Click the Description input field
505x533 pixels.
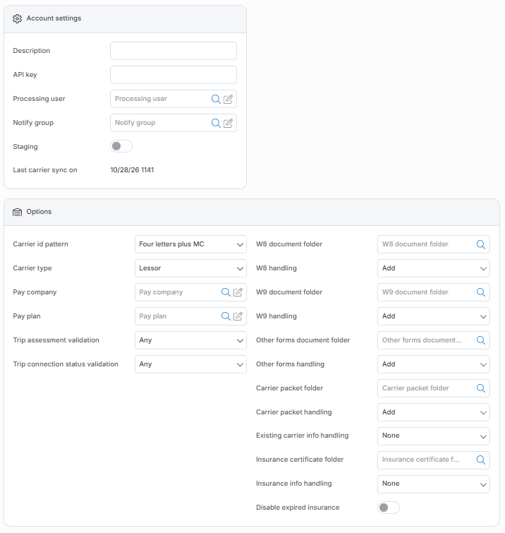pos(174,51)
